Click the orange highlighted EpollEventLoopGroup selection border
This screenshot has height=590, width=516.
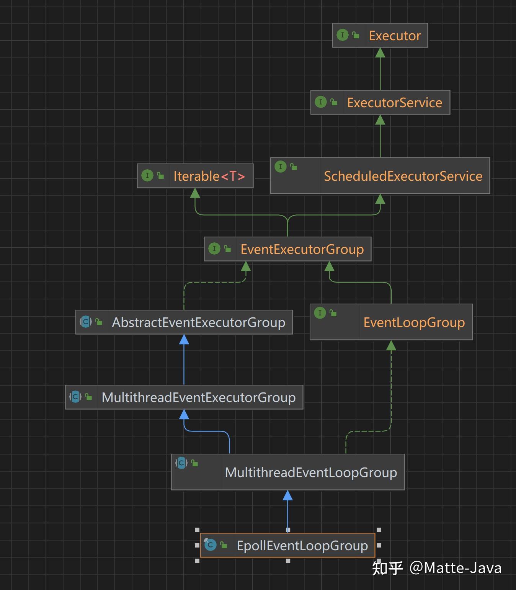287,533
